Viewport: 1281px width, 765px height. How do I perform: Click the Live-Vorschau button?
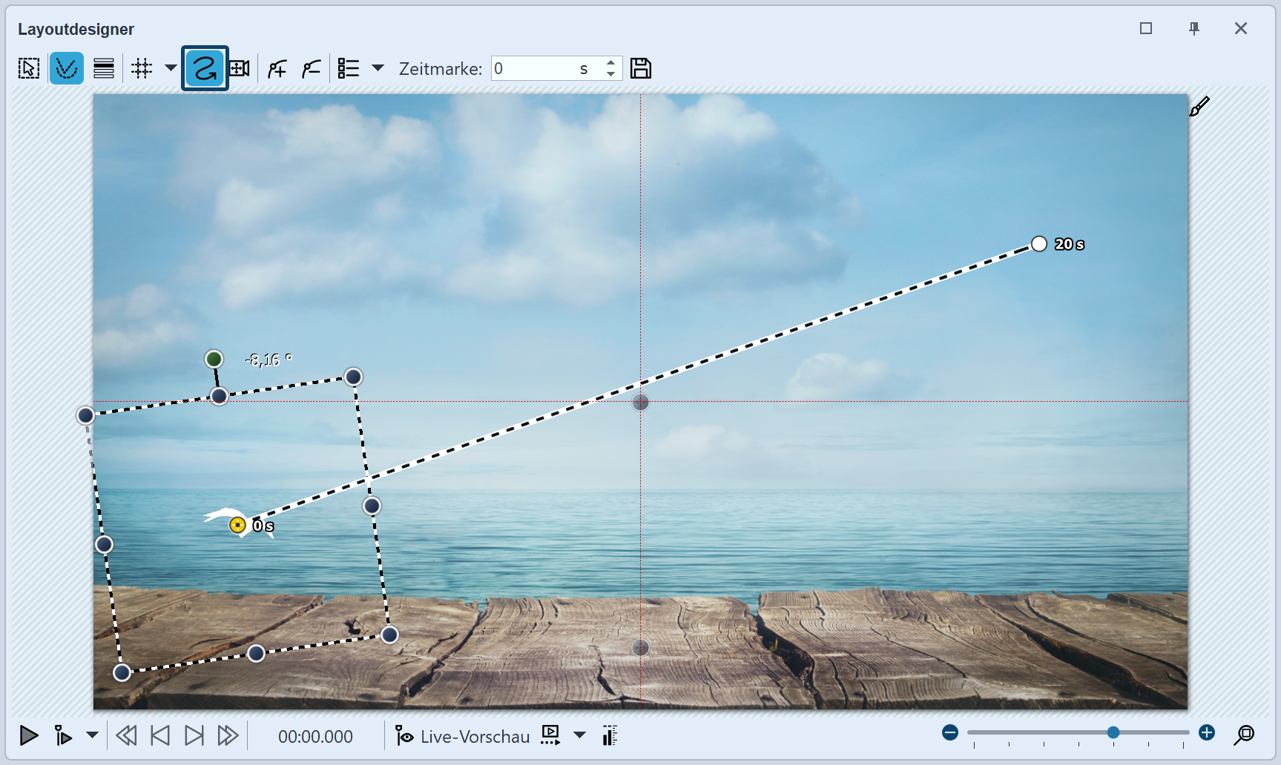[463, 736]
